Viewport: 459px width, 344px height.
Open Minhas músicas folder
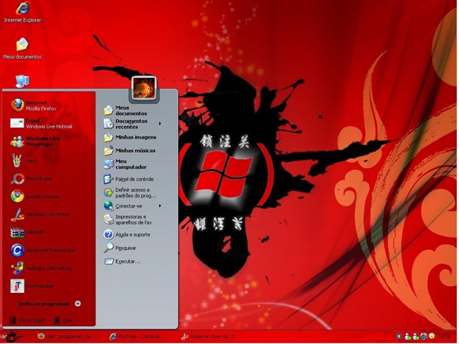tap(129, 151)
